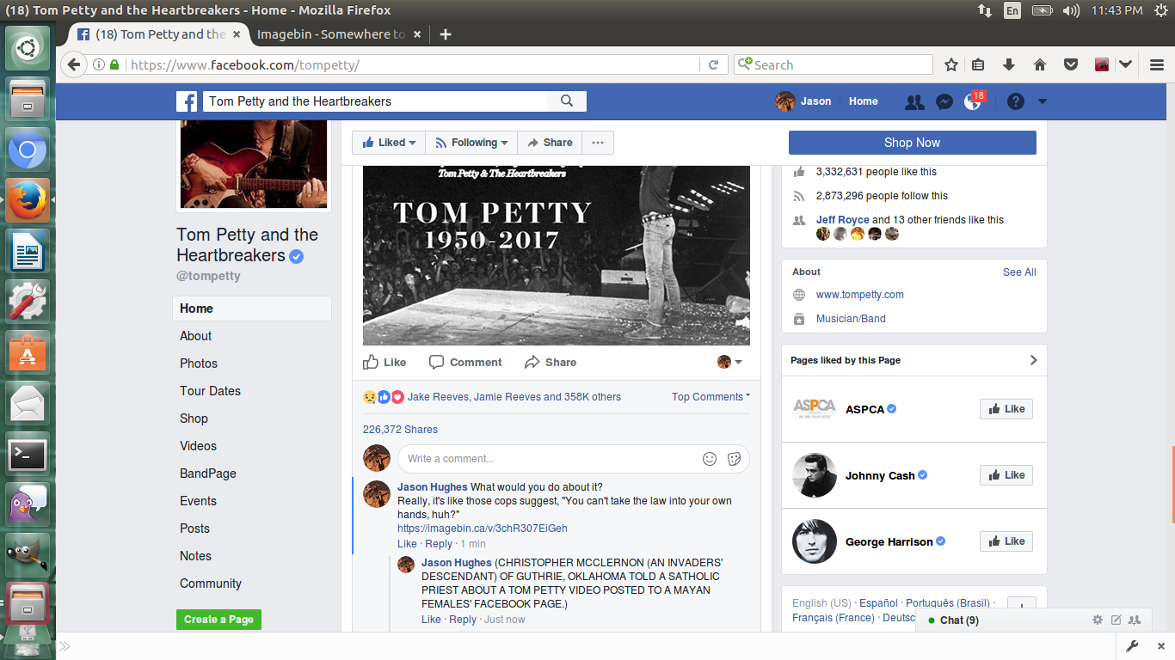Viewport: 1175px width, 660px height.
Task: Click the Firefox Search box
Action: click(833, 64)
